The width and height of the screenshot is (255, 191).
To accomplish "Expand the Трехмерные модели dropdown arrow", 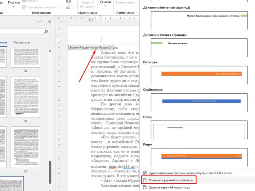I will [62, 7].
